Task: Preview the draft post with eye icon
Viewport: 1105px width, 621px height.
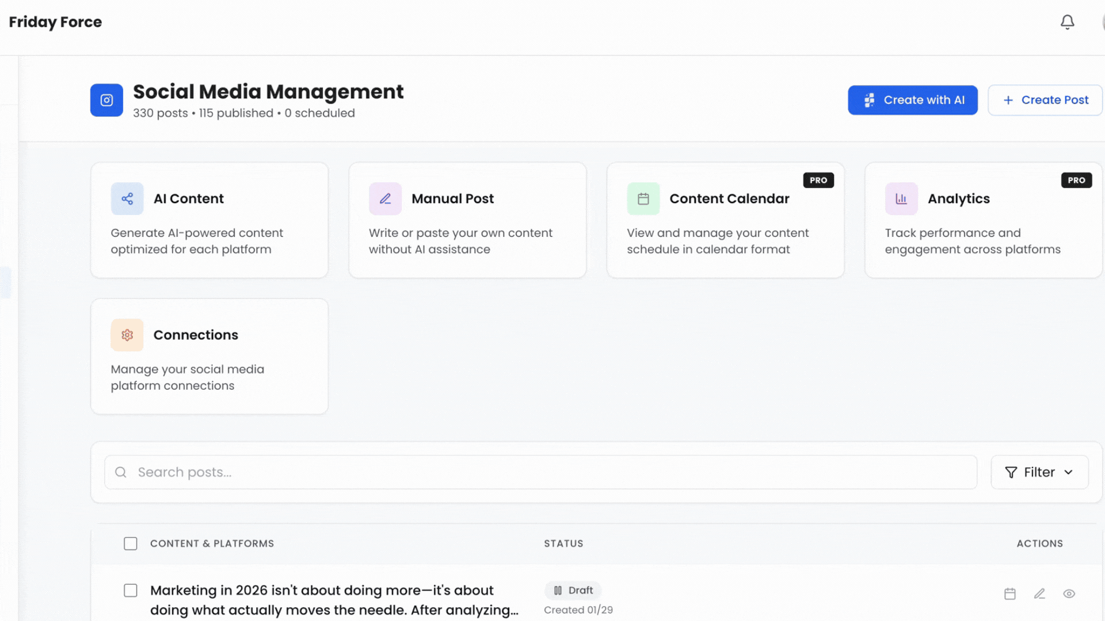Action: 1069,593
